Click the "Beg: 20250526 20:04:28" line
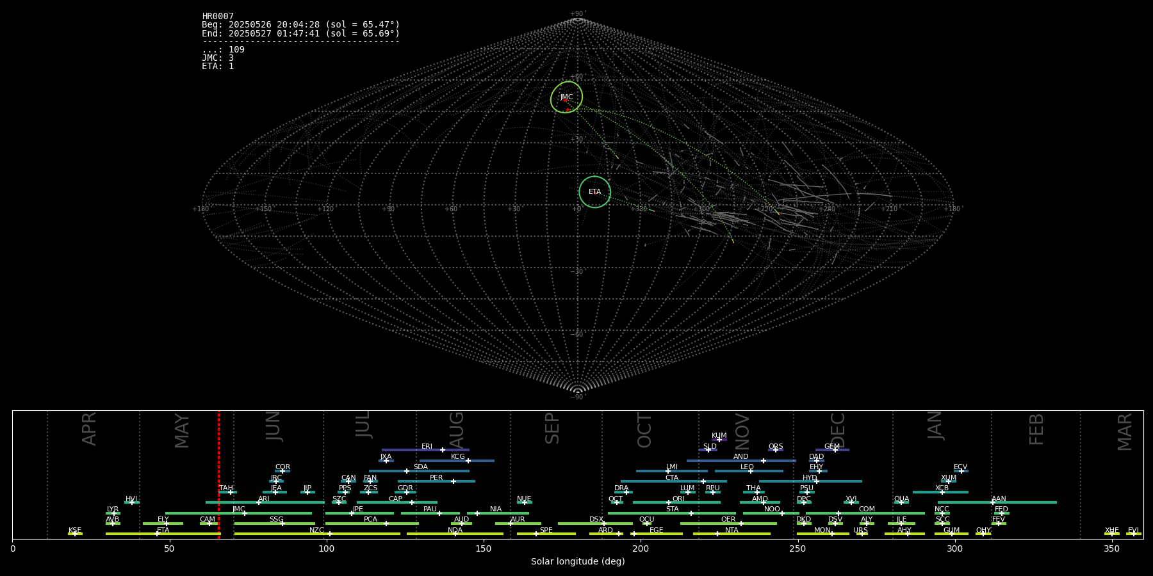1153x576 pixels. tap(301, 25)
